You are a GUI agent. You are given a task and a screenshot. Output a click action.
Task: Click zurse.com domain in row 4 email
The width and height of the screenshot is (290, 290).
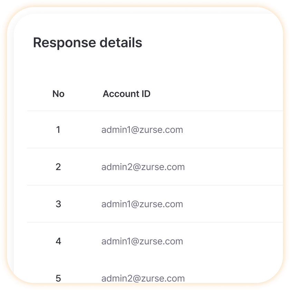pos(161,241)
